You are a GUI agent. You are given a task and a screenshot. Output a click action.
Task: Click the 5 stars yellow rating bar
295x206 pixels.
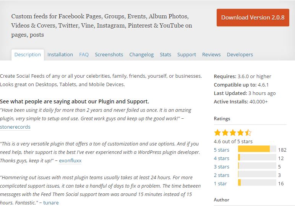click(x=254, y=149)
